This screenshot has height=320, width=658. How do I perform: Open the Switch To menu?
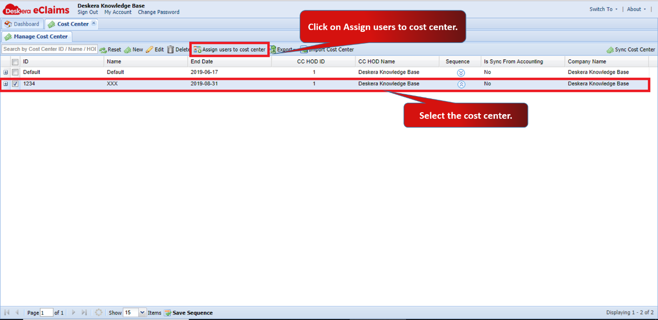603,9
